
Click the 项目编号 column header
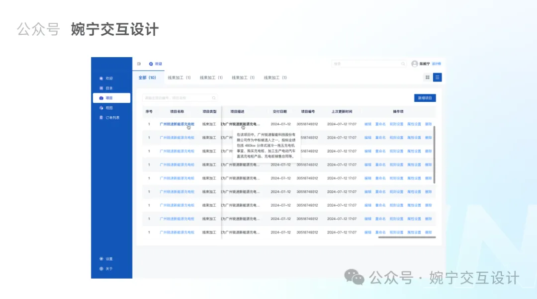[308, 112]
